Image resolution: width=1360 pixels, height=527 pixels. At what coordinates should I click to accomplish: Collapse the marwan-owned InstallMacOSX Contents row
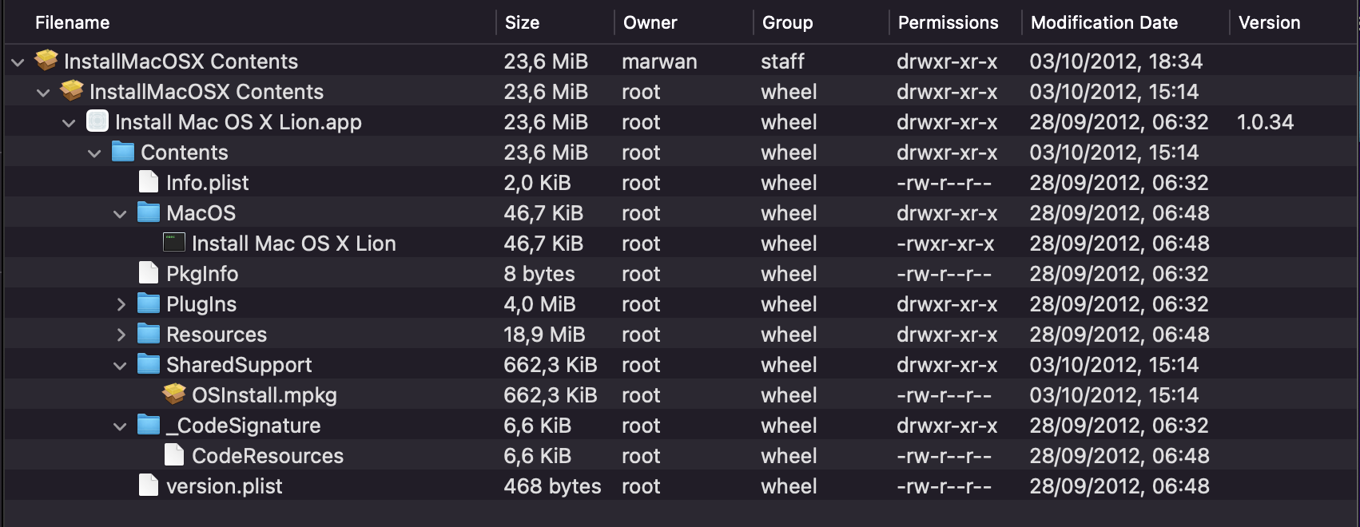pyautogui.click(x=18, y=61)
